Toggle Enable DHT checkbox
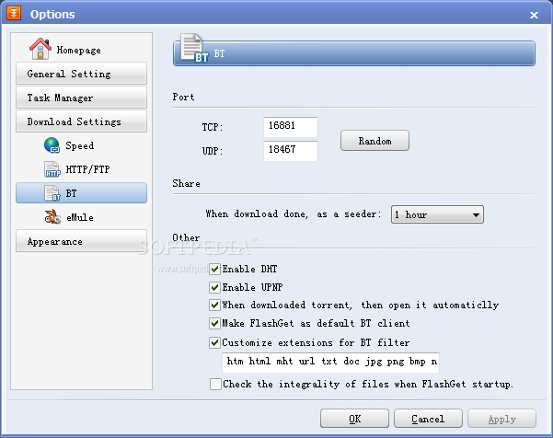This screenshot has width=553, height=438. point(214,269)
